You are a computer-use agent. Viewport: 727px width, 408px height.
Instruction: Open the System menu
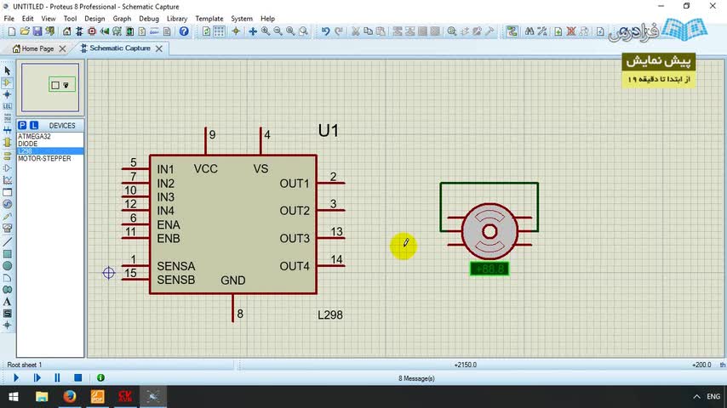242,19
